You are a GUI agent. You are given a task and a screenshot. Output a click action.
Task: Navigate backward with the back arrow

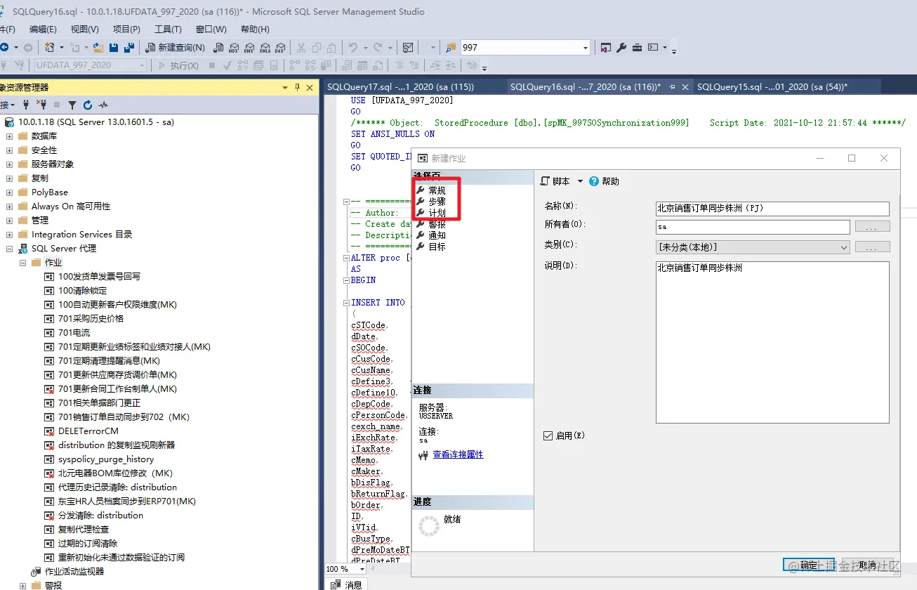tap(4, 48)
